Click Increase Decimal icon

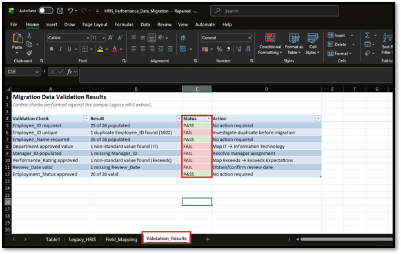(x=239, y=49)
